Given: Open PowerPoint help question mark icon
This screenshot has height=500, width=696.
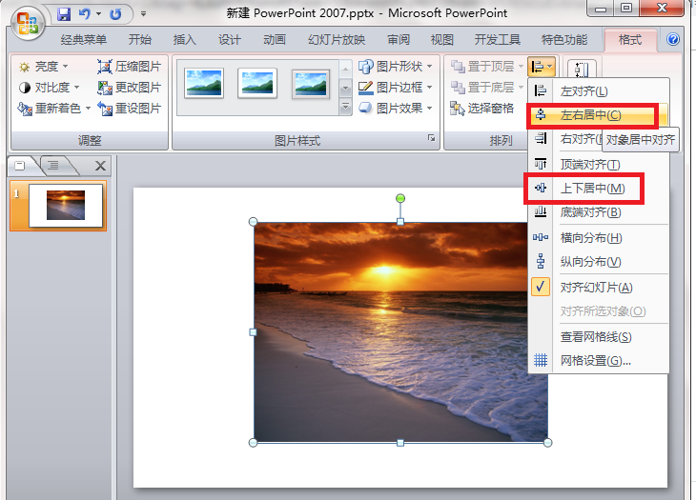Looking at the screenshot, I should point(673,39).
